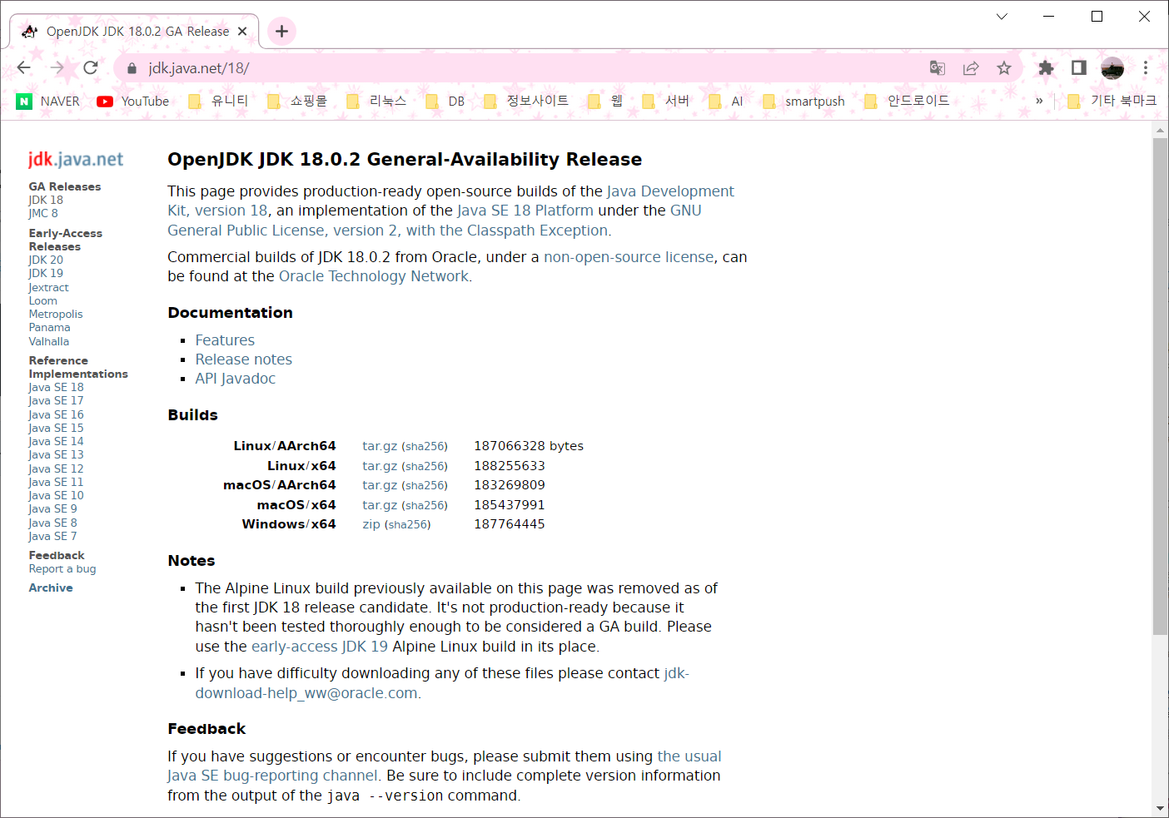Open JDK 18 under GA Releases

tap(46, 200)
